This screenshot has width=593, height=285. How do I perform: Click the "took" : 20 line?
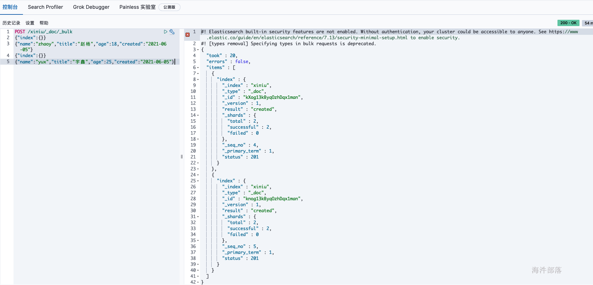(222, 56)
